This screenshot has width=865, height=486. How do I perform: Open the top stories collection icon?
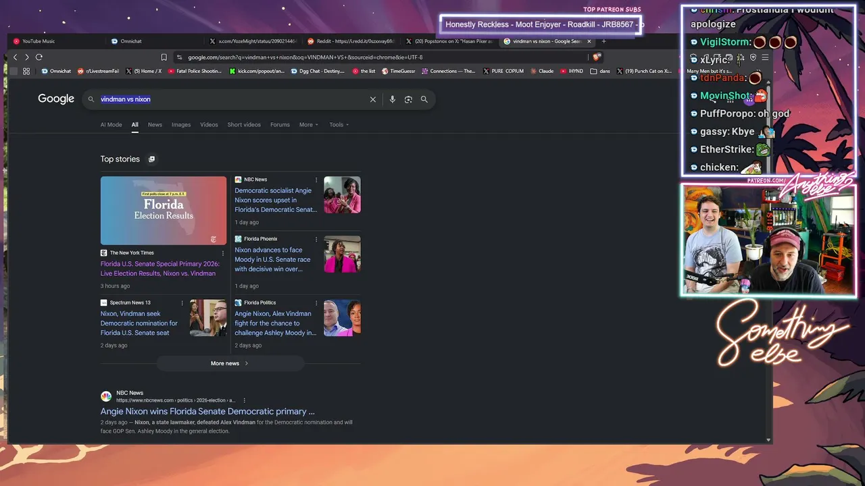151,159
